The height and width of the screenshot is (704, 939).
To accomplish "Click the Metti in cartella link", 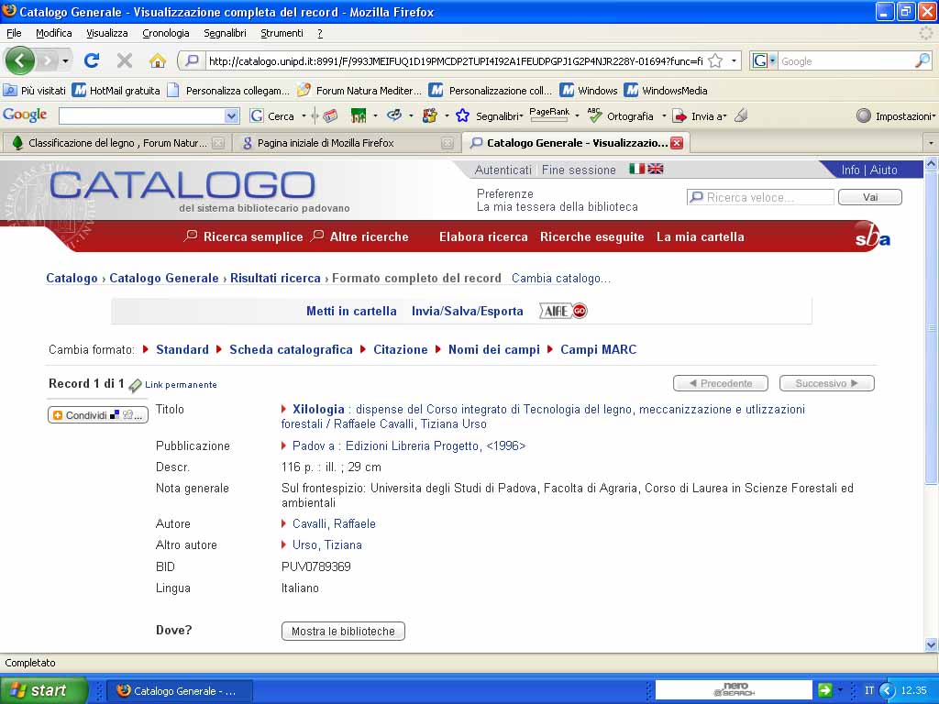I will click(x=351, y=311).
